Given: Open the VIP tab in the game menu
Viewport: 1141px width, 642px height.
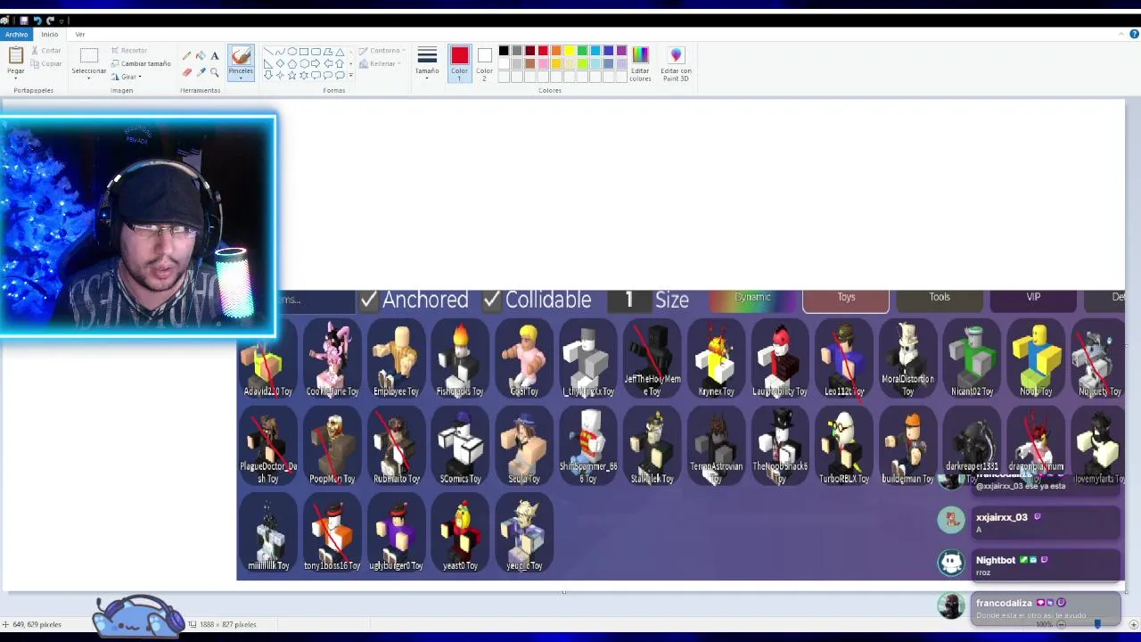Looking at the screenshot, I should pos(1033,300).
